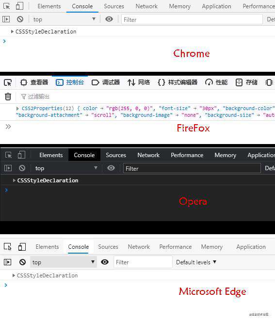Open Elements tab in Opera devtools
The image size is (275, 322).
[51, 155]
